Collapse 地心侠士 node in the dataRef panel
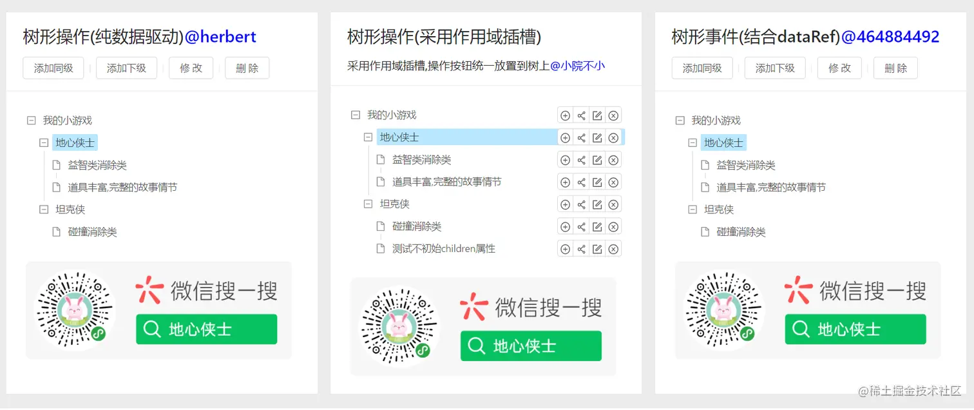Viewport: 974px width, 410px height. click(692, 143)
